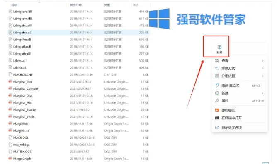The image size is (277, 164).
Task: Click the orange 更换壁纸 icon
Action: point(217,110)
